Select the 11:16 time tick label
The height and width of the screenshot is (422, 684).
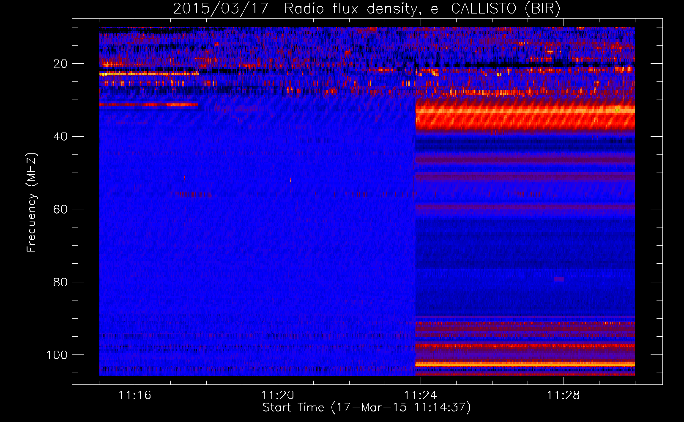click(135, 395)
